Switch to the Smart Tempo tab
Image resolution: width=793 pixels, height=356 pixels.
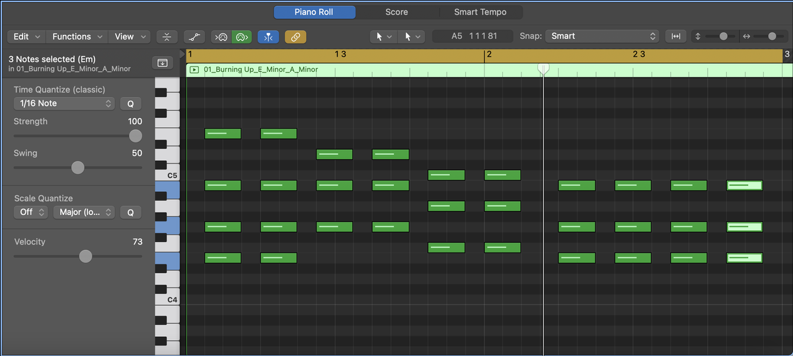coord(480,12)
